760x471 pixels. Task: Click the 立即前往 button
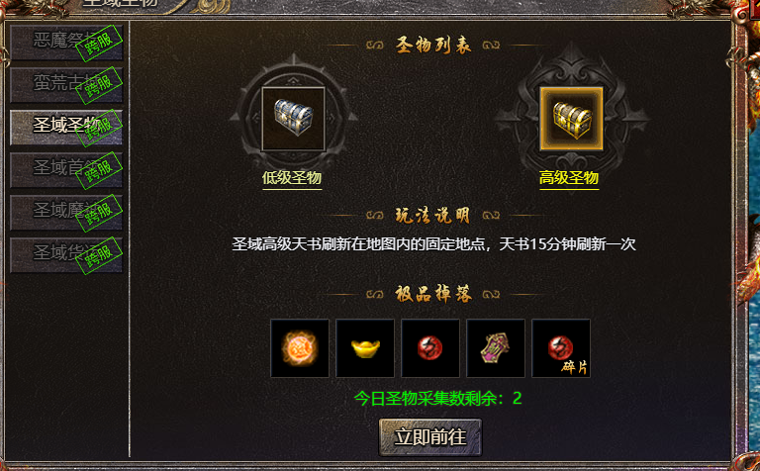coord(430,437)
